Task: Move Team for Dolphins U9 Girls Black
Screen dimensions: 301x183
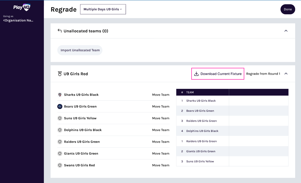Action: [x=161, y=130]
